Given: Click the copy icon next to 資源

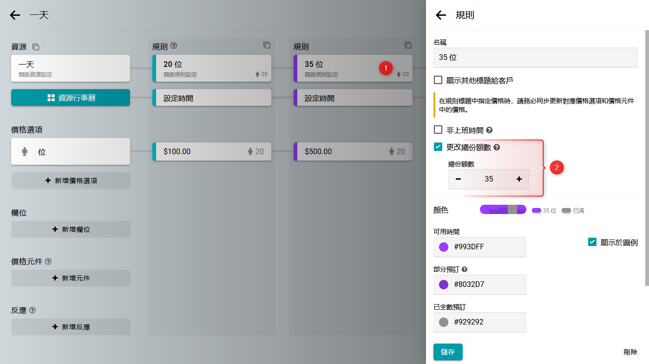Looking at the screenshot, I should pyautogui.click(x=36, y=47).
